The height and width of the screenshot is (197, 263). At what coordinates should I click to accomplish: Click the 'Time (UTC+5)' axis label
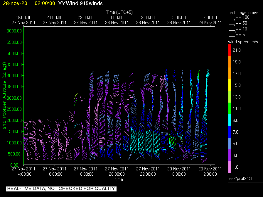point(119,12)
